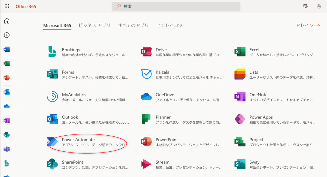Open OneDrive from the left sidebar

coord(7,106)
